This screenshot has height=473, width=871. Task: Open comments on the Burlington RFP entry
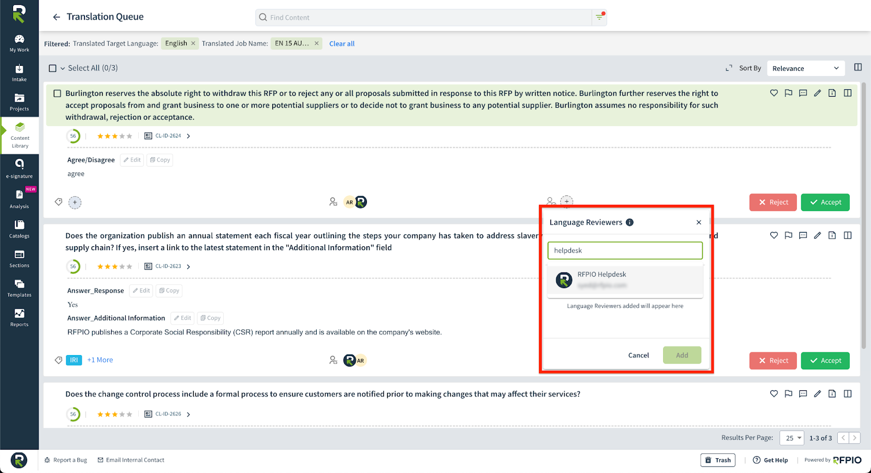pyautogui.click(x=803, y=93)
